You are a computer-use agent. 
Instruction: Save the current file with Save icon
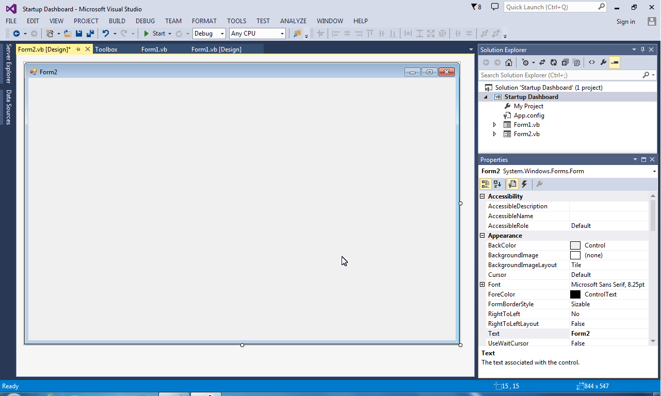coord(79,34)
